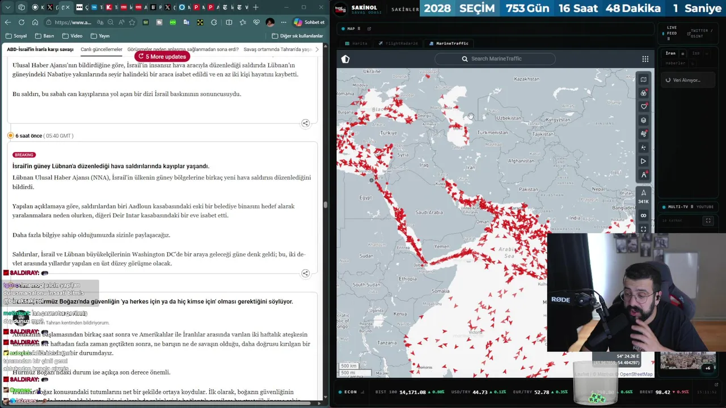The image size is (726, 408).
Task: Open the Edge workspaces icon
Action: 22,7
